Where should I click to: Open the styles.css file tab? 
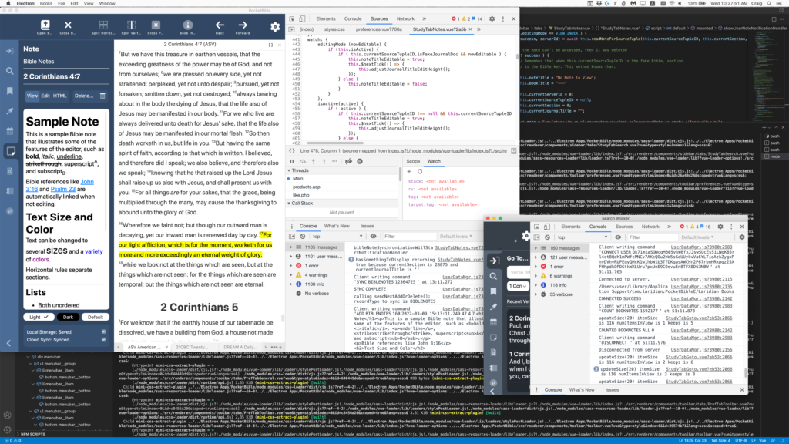tap(334, 29)
